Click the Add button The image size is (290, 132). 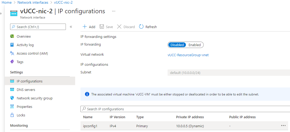pyautogui.click(x=89, y=27)
